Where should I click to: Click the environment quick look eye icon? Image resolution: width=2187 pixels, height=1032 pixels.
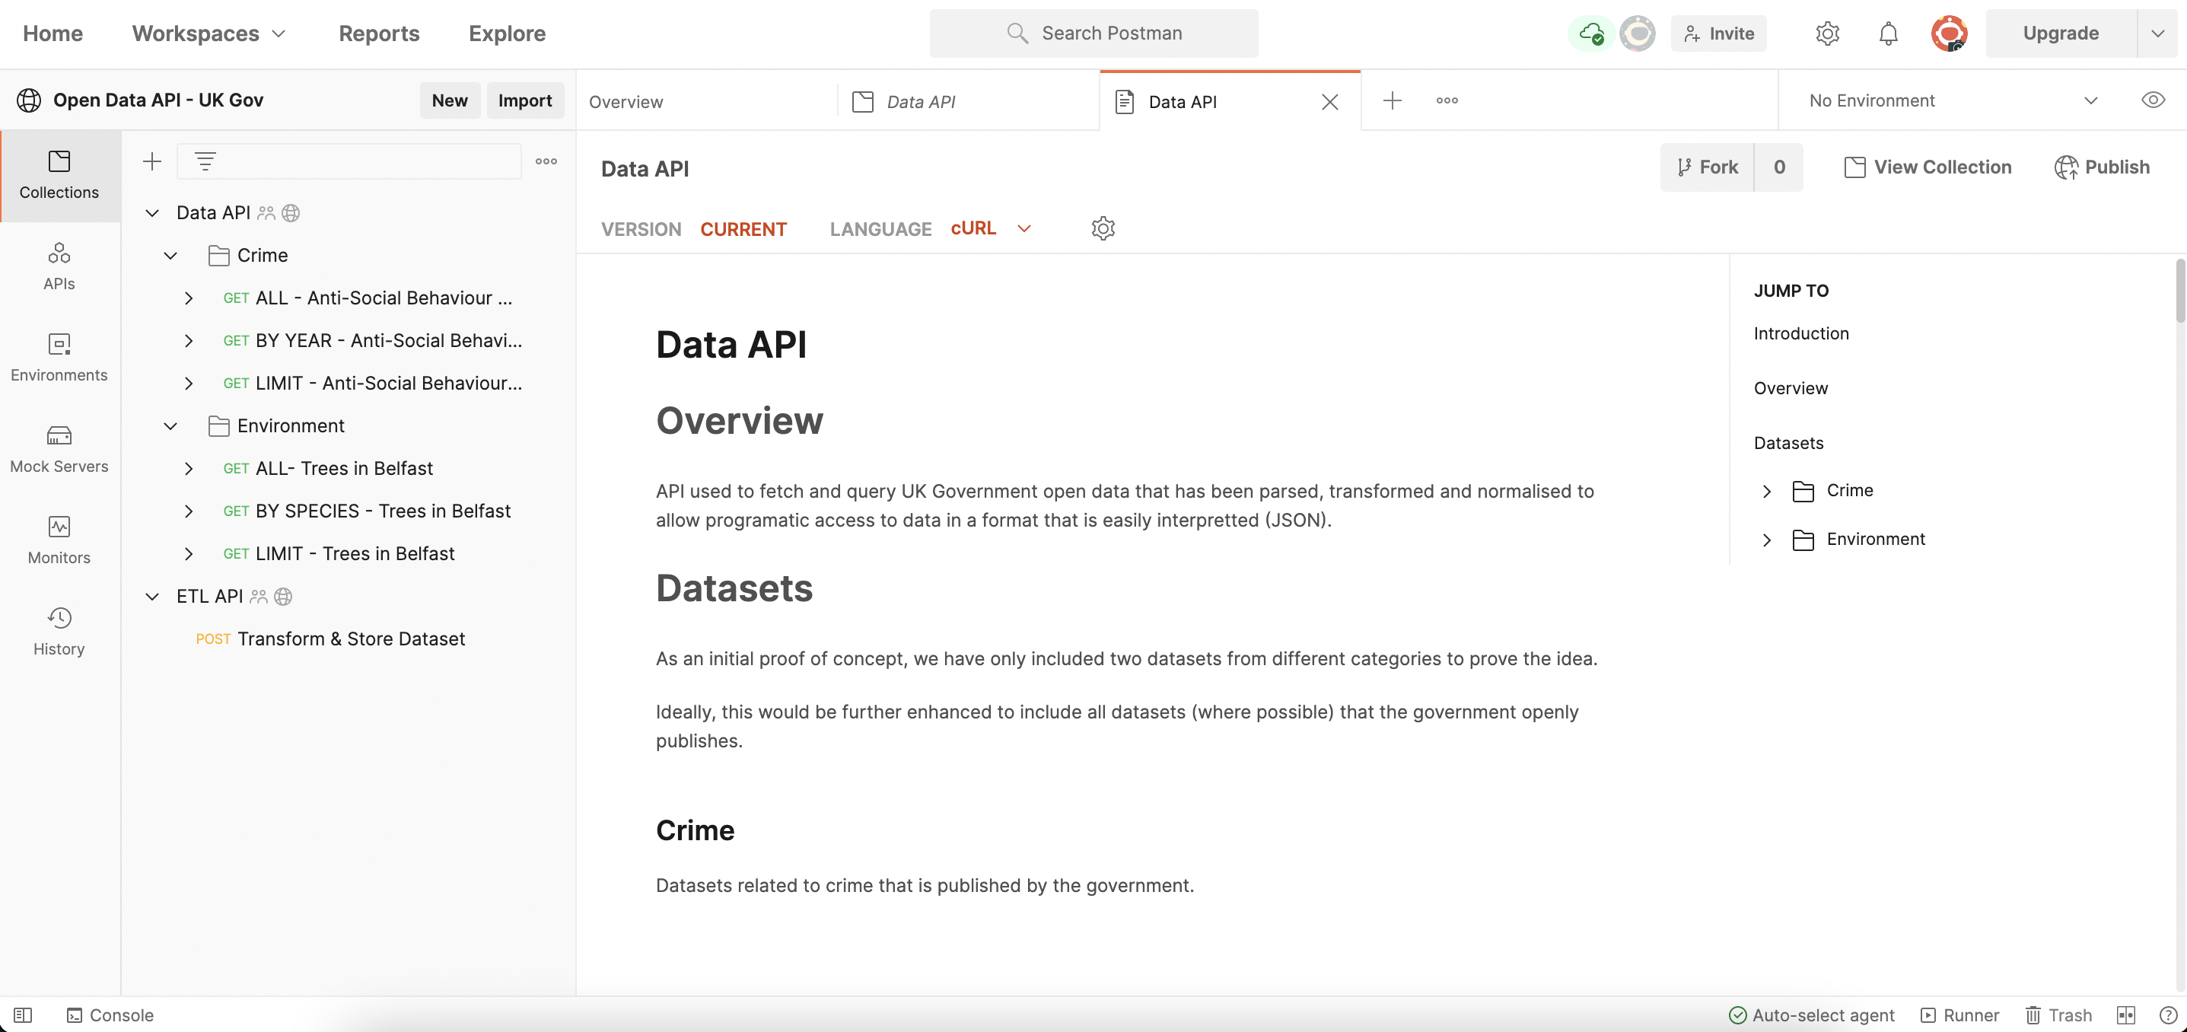pos(2152,100)
